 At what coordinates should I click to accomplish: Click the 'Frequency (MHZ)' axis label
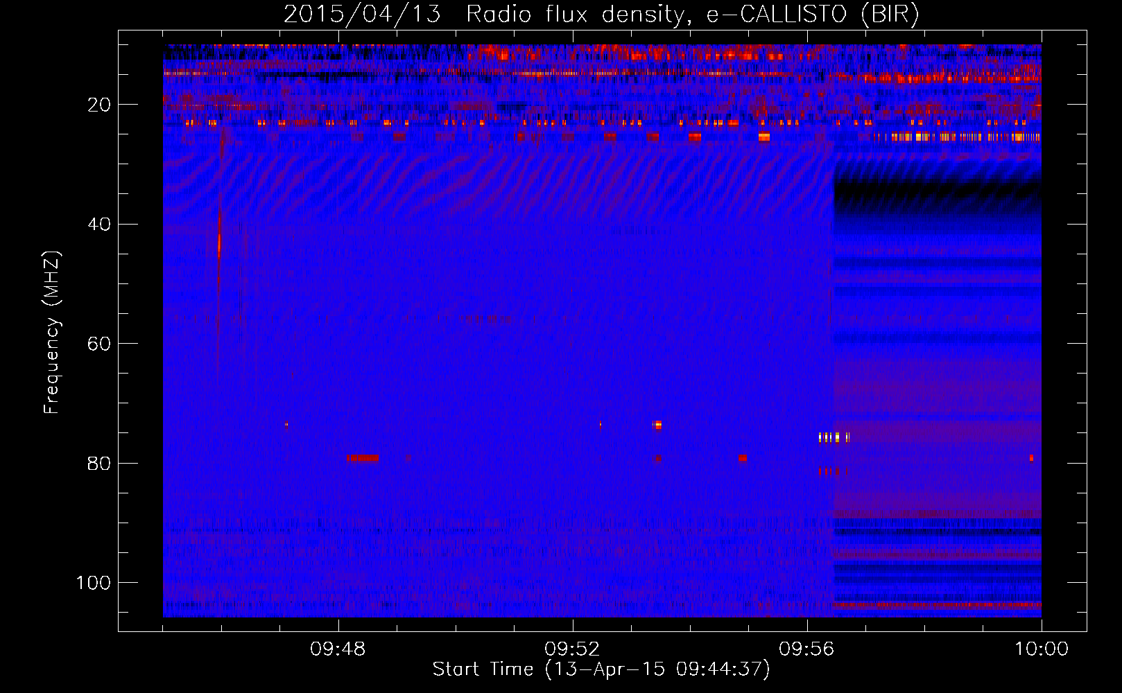(52, 333)
